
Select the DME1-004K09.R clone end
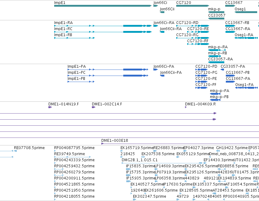[186, 107]
